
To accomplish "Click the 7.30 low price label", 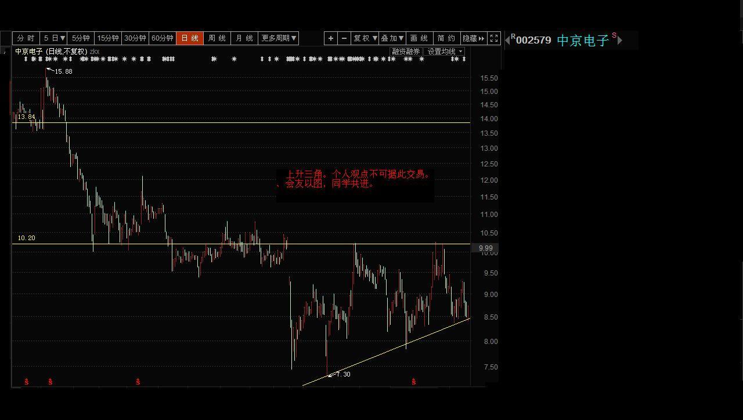I will tap(343, 374).
